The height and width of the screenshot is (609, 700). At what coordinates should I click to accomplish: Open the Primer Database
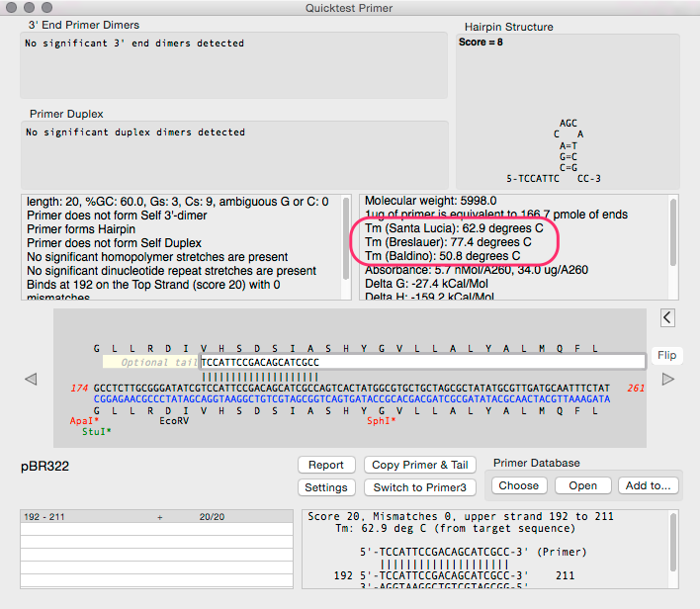(582, 485)
